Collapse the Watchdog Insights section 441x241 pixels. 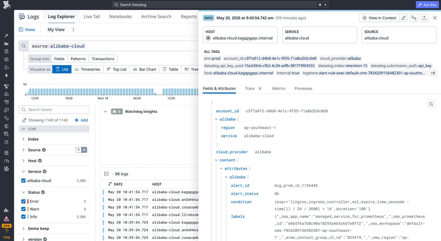[x=105, y=112]
